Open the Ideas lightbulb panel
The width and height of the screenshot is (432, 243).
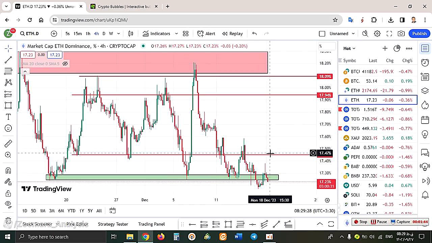(x=425, y=134)
